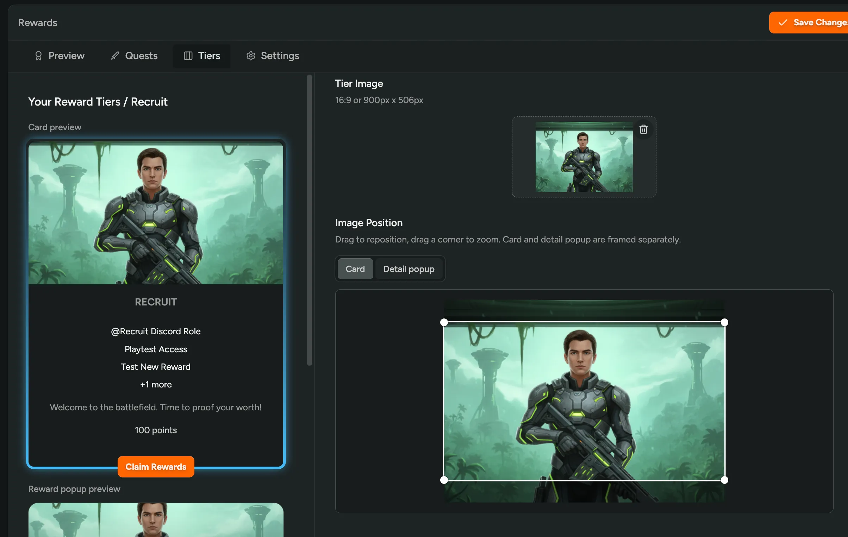The height and width of the screenshot is (537, 848).
Task: Click the reward popup preview image
Action: [x=156, y=520]
